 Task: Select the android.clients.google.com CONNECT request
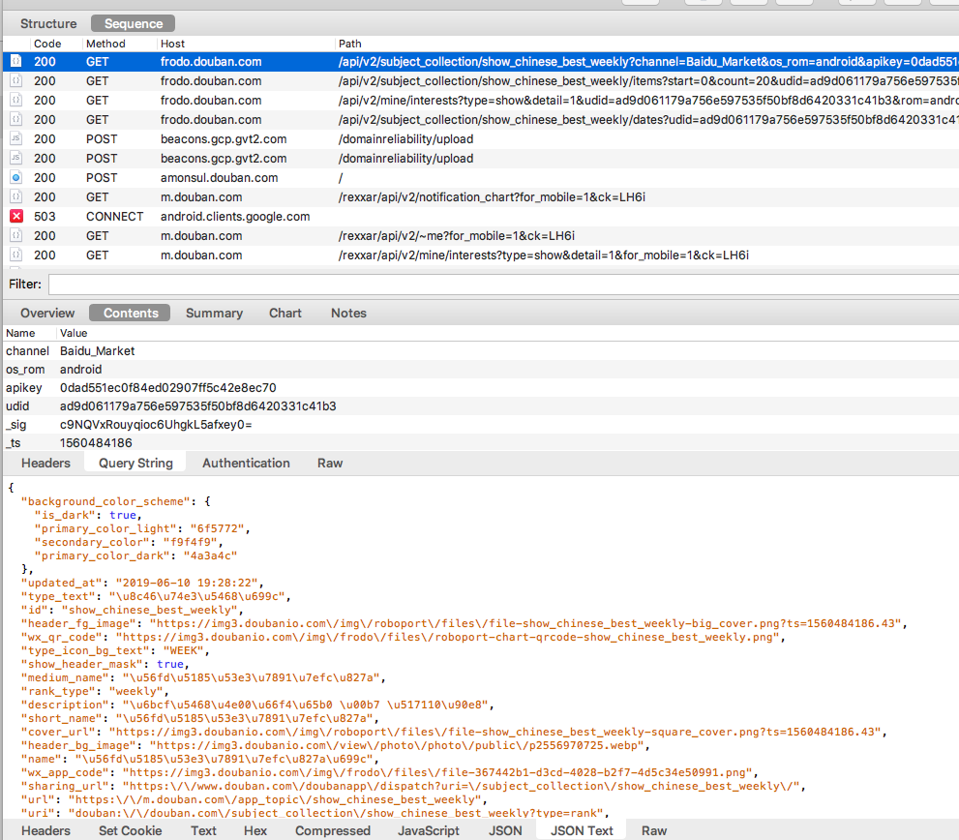(x=481, y=216)
